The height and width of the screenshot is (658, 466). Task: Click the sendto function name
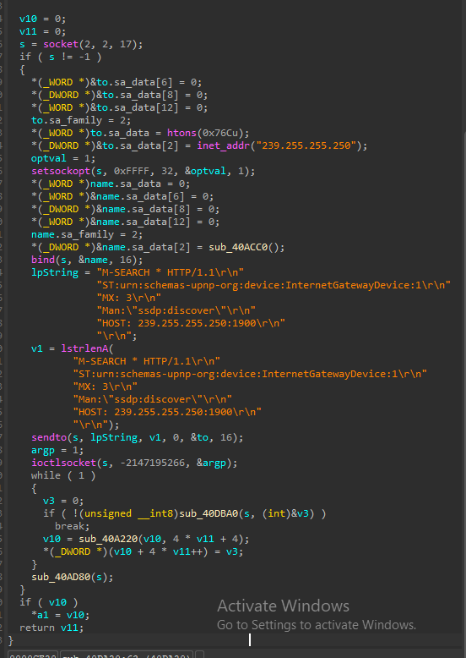(49, 437)
